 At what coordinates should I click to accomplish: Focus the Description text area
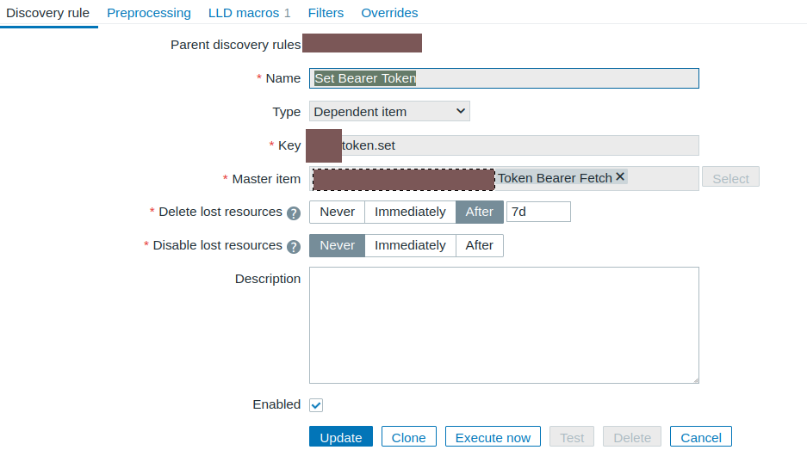click(x=504, y=324)
